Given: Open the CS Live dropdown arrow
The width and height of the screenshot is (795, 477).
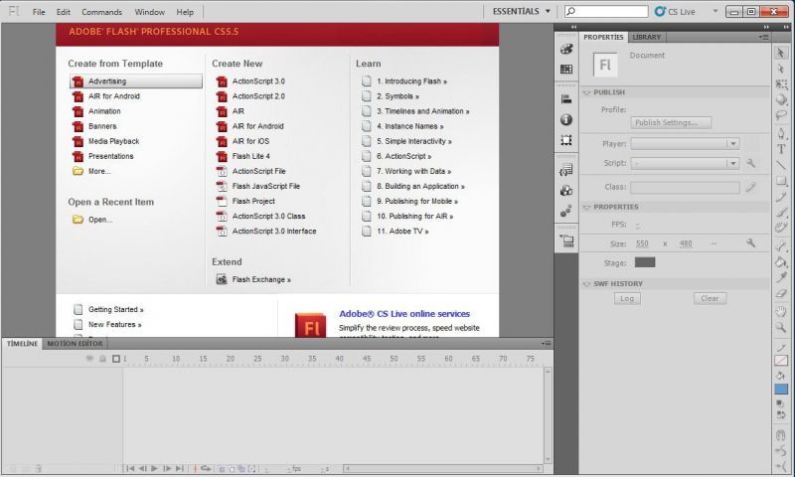Looking at the screenshot, I should pos(715,11).
